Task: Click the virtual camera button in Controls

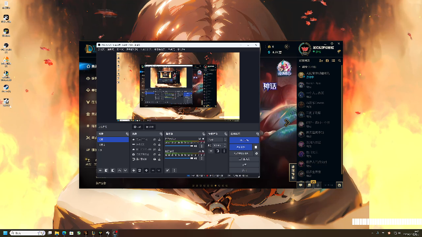Action: tap(241, 153)
